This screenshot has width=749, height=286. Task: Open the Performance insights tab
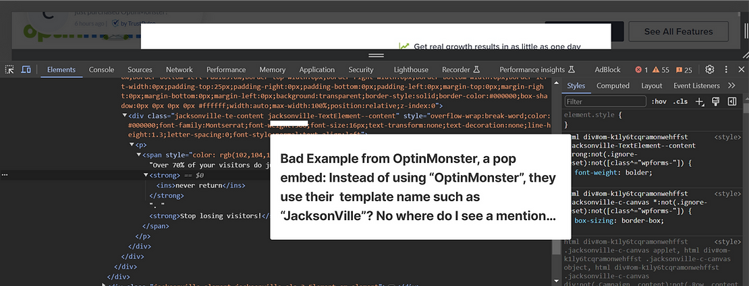pyautogui.click(x=537, y=69)
